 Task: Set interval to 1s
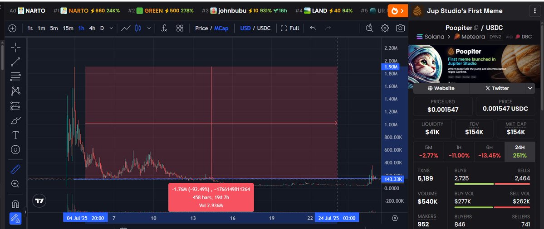pyautogui.click(x=30, y=29)
